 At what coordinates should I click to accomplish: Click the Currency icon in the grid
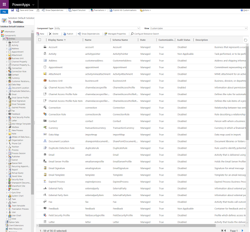tap(45, 128)
